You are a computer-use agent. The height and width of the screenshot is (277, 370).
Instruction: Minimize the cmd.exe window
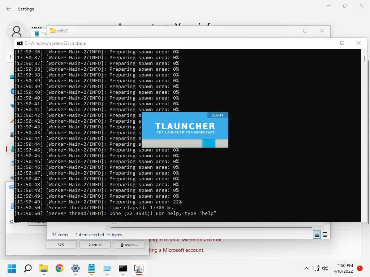(x=326, y=43)
